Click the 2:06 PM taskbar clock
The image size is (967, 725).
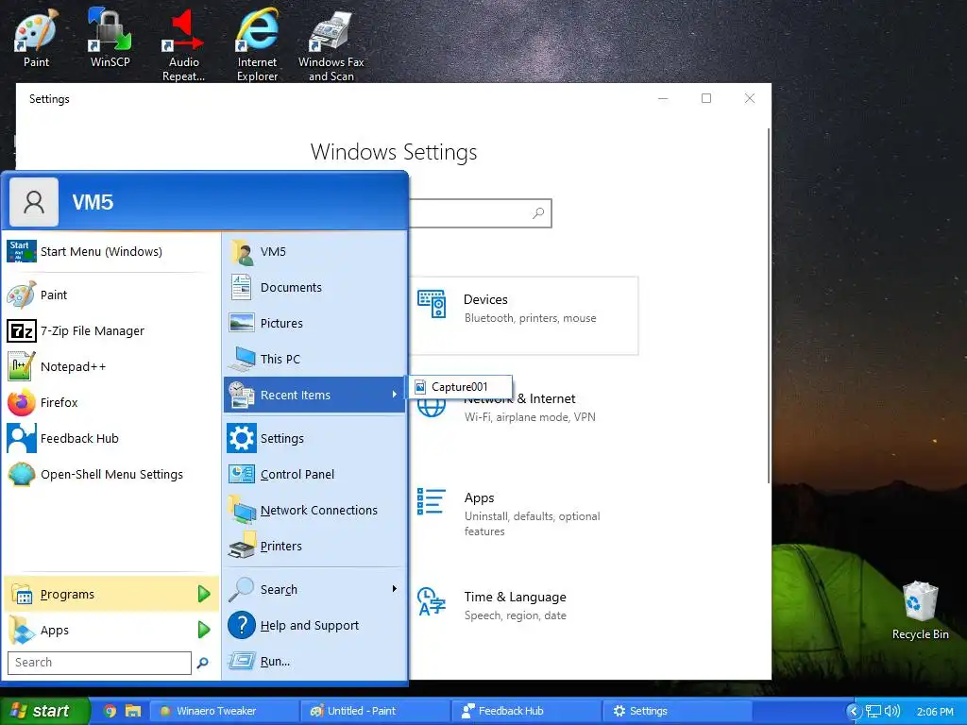(935, 712)
